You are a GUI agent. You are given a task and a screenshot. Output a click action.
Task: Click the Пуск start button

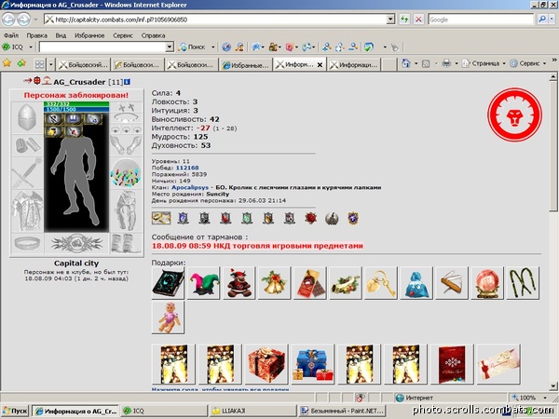click(x=15, y=412)
